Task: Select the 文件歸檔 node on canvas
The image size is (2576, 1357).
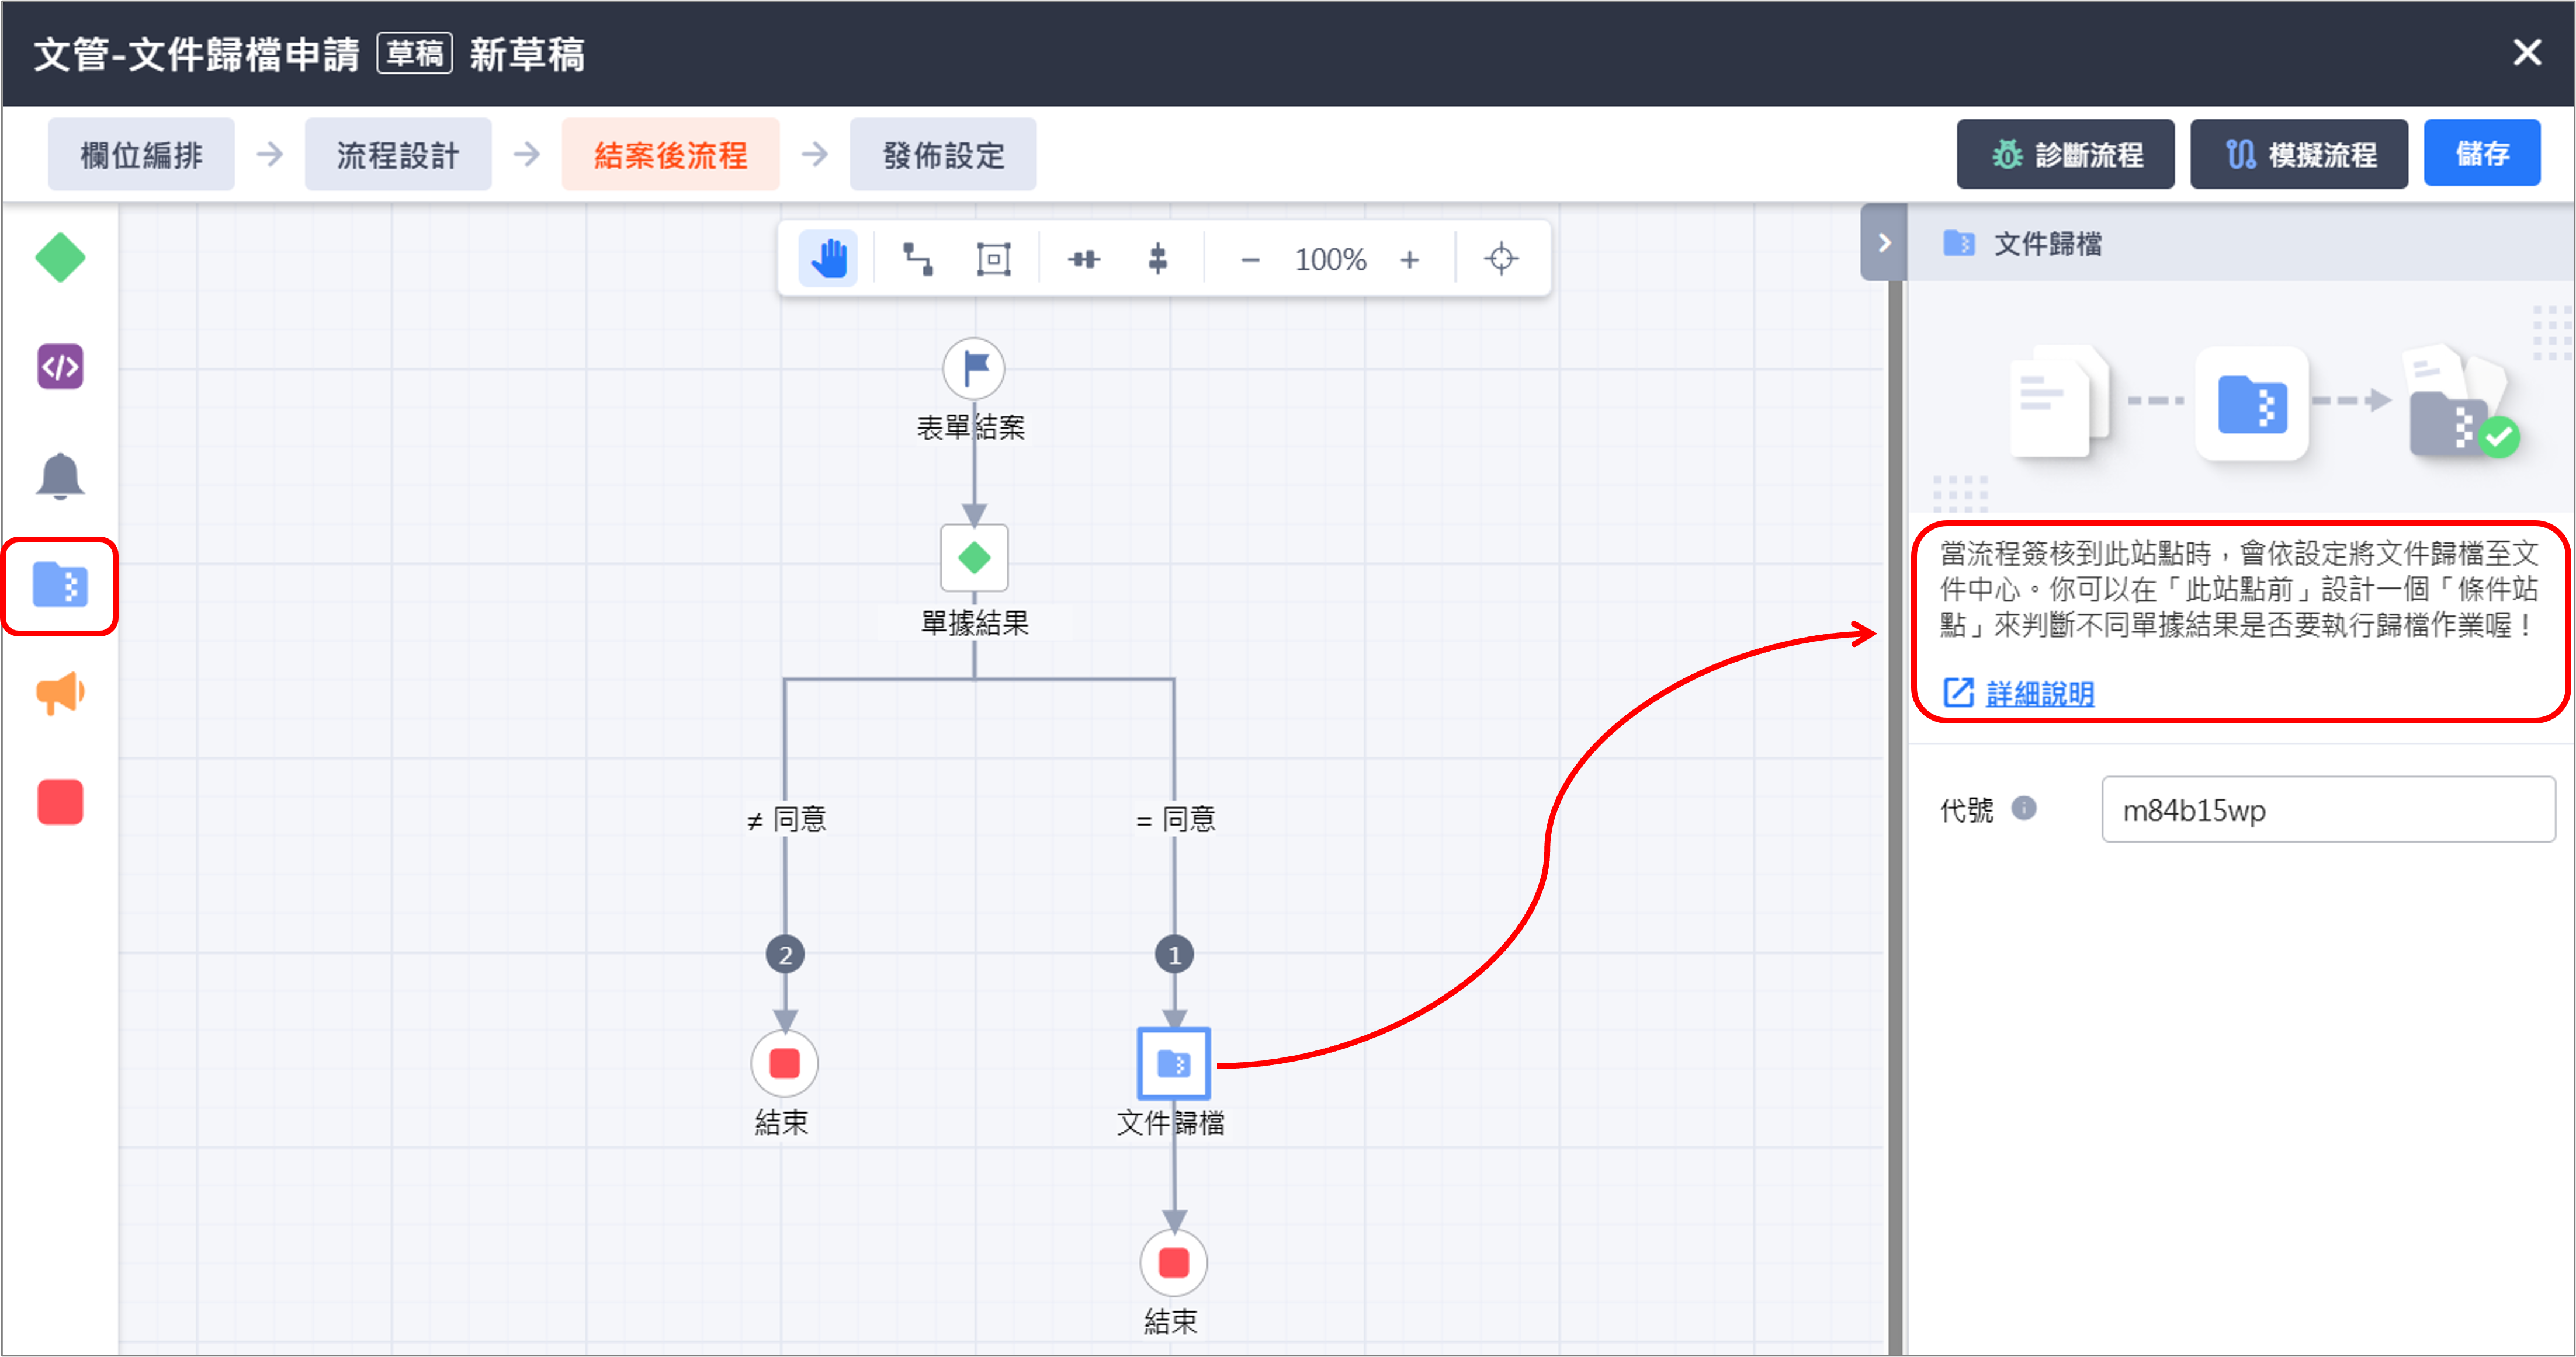Action: (x=1174, y=1064)
